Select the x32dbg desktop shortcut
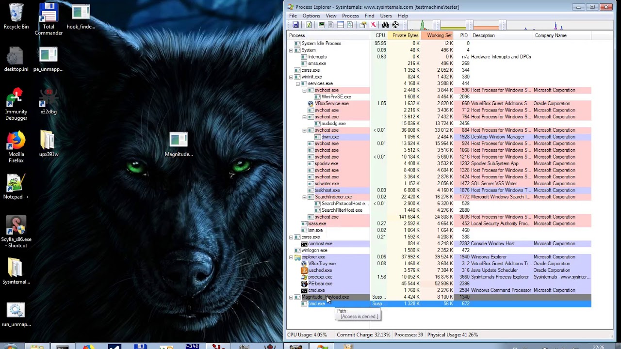 point(49,102)
